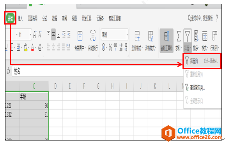Switch to the 页面布局 tab
This screenshot has width=225, height=144.
[32, 18]
